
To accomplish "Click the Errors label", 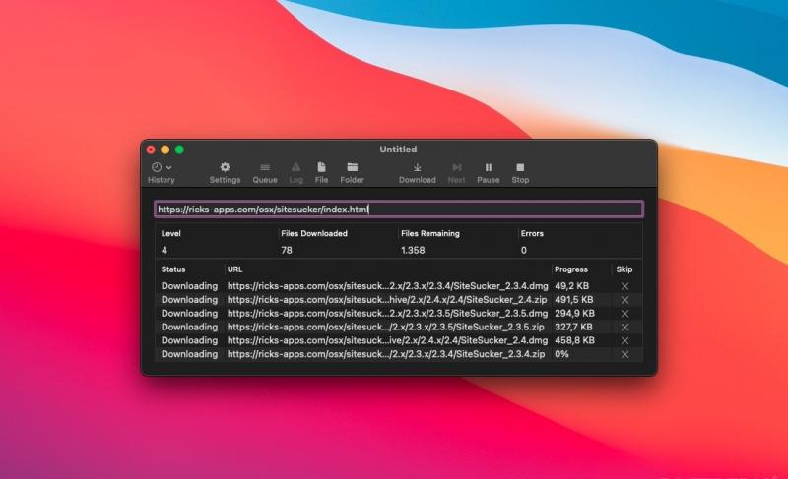I will coord(532,233).
